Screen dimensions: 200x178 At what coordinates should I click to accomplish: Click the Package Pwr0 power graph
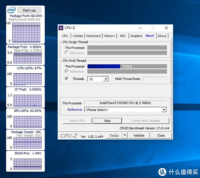(26, 32)
